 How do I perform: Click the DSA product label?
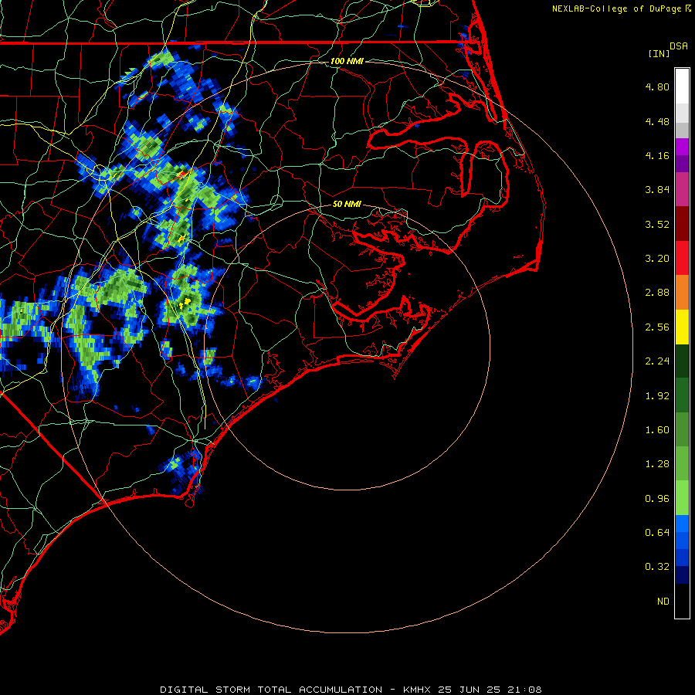coord(679,46)
